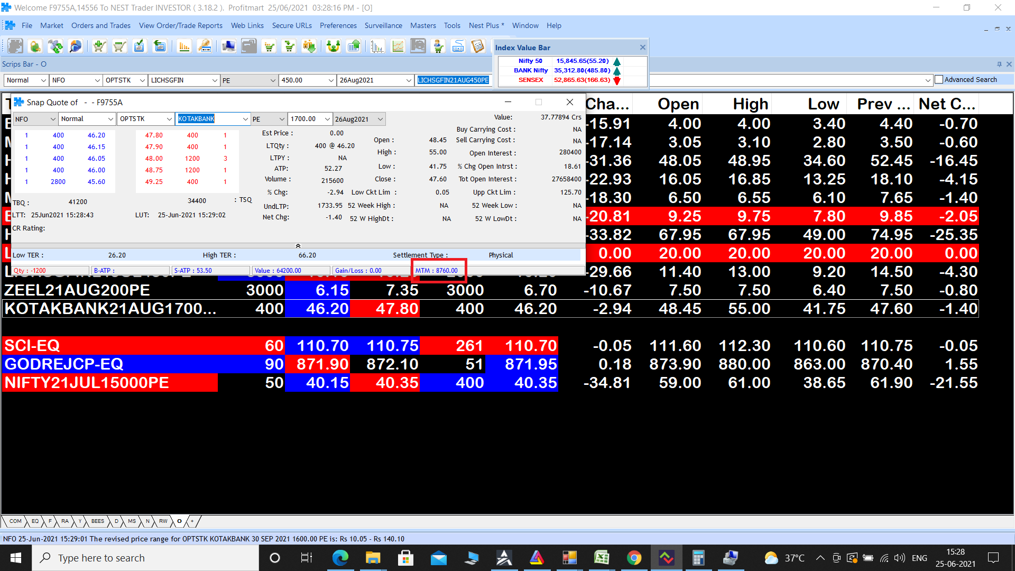Open the Preferences menu
1015x571 pixels.
click(338, 25)
